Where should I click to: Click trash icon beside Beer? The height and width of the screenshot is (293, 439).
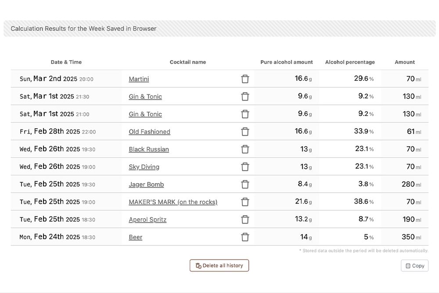[x=245, y=237]
